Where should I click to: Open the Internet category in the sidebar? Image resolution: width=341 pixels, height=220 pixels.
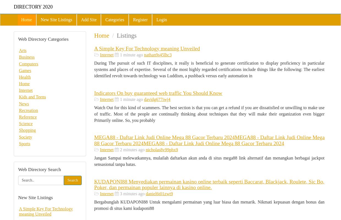coord(26,90)
